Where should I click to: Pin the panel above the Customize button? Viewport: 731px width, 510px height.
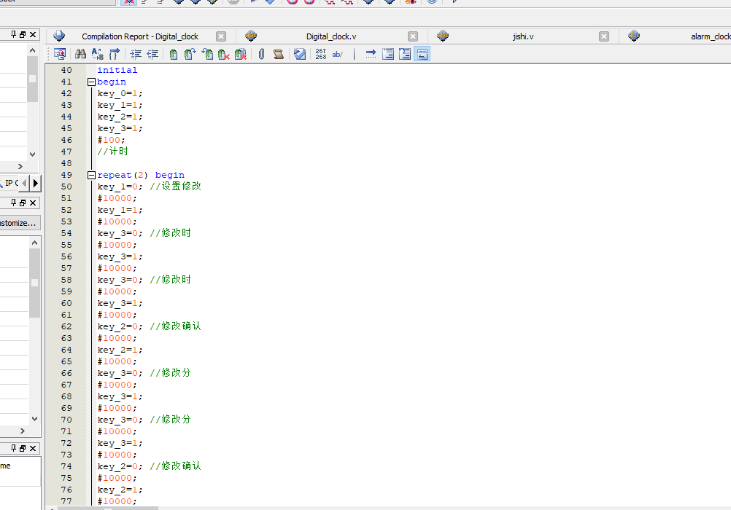pos(14,203)
